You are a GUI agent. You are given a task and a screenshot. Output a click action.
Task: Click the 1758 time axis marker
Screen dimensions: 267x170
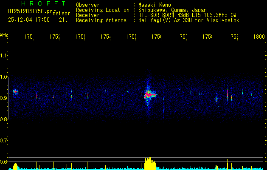coord(208,37)
